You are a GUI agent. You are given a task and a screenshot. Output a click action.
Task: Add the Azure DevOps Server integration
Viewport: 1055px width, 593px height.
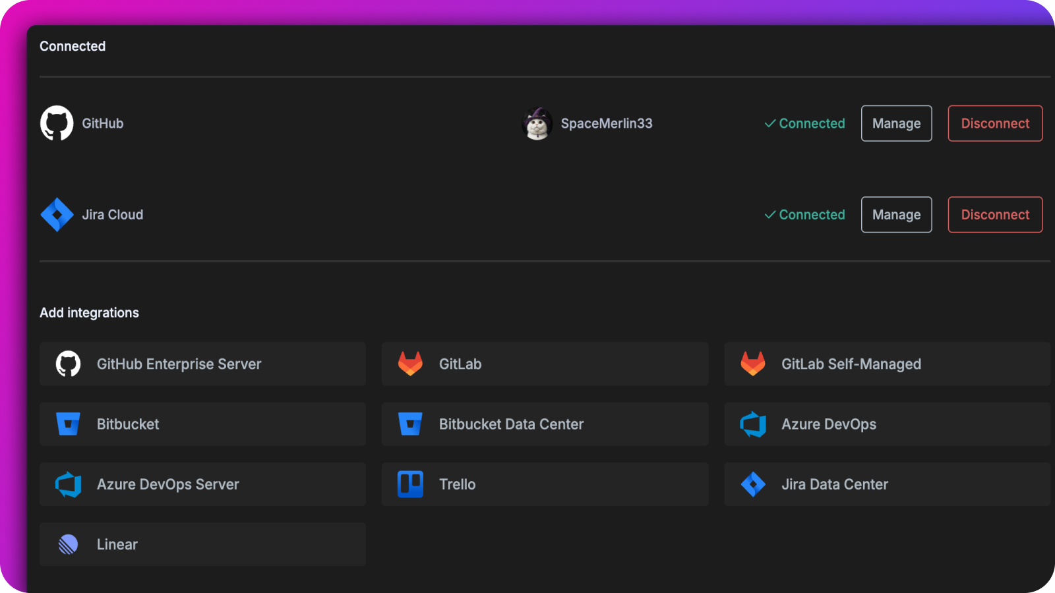pos(202,484)
